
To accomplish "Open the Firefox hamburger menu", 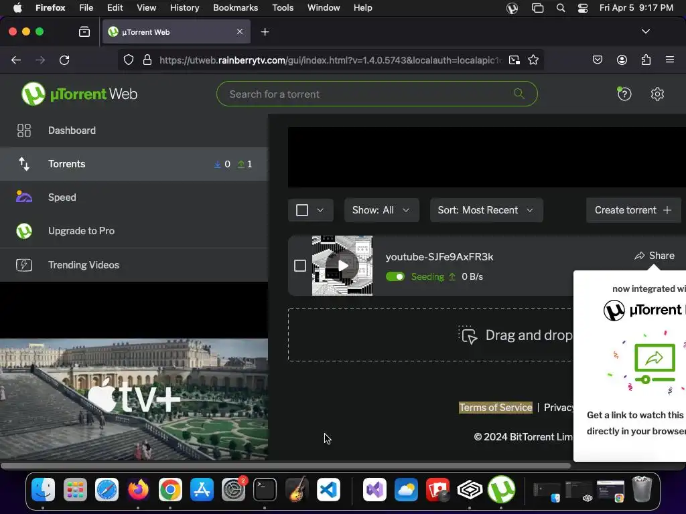I will tap(670, 60).
